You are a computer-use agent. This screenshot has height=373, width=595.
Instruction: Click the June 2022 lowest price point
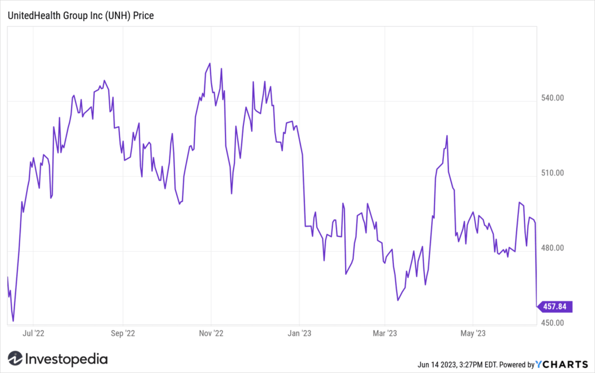pos(13,321)
